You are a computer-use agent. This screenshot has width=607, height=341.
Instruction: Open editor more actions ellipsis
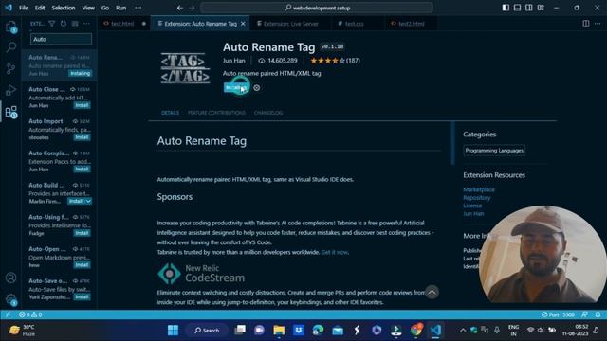point(598,24)
